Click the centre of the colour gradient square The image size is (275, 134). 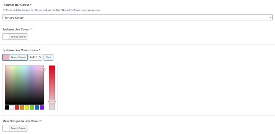point(24,85)
